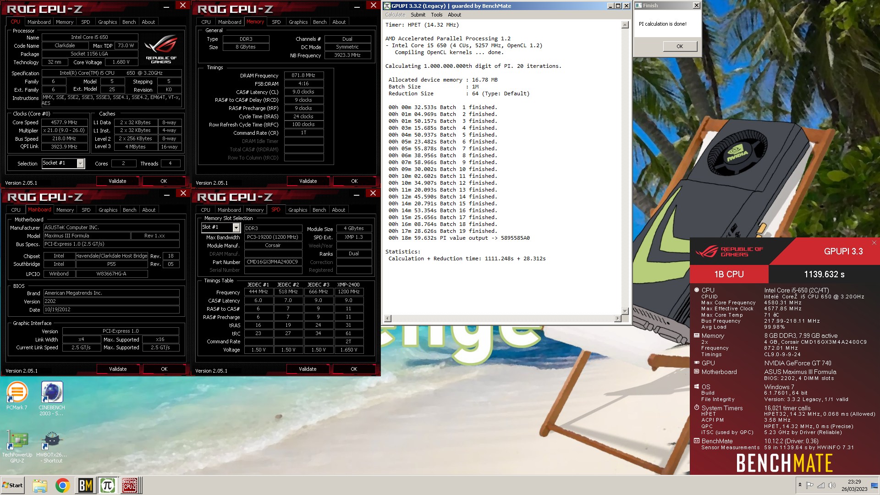Viewport: 880px width, 495px height.
Task: Launch TechPowerUp GPU-Z desktop icon
Action: tap(17, 446)
